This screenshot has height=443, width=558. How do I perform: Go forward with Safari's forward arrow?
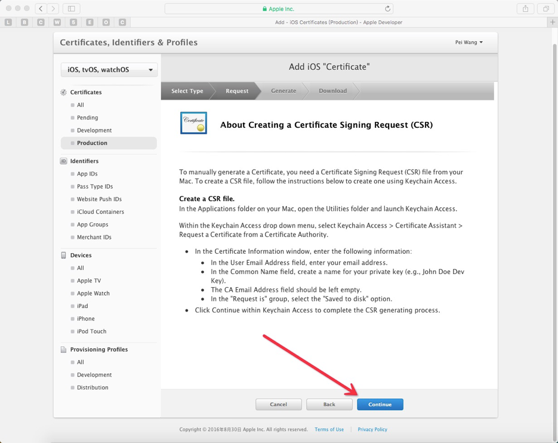pyautogui.click(x=53, y=8)
